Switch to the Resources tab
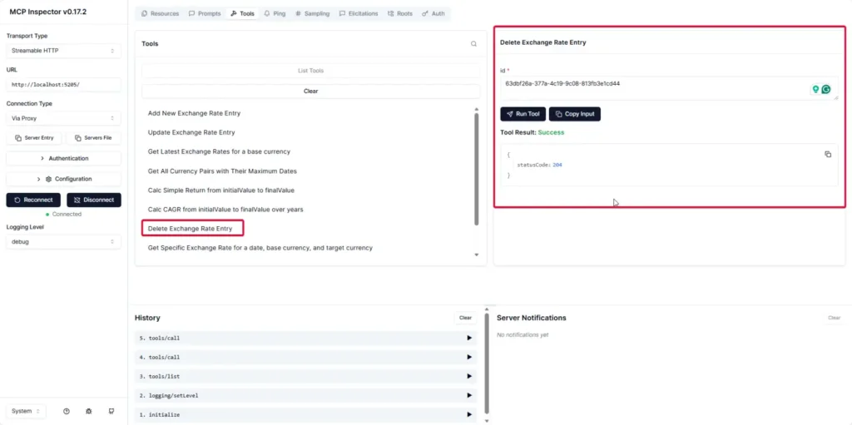Image resolution: width=852 pixels, height=425 pixels. coord(161,14)
